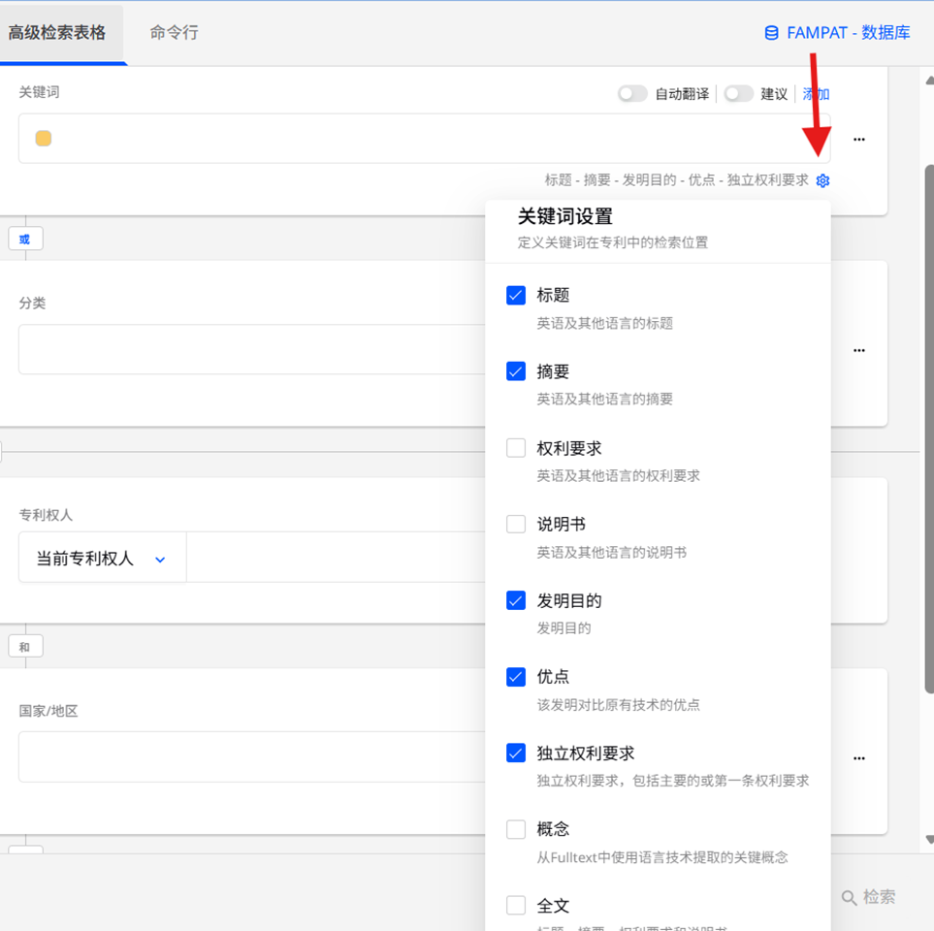Click text 定义关键词在专利中的检索位置
The image size is (934, 931).
pos(612,242)
